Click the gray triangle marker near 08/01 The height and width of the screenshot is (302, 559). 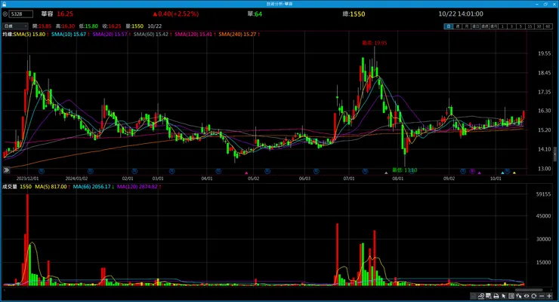[386, 173]
